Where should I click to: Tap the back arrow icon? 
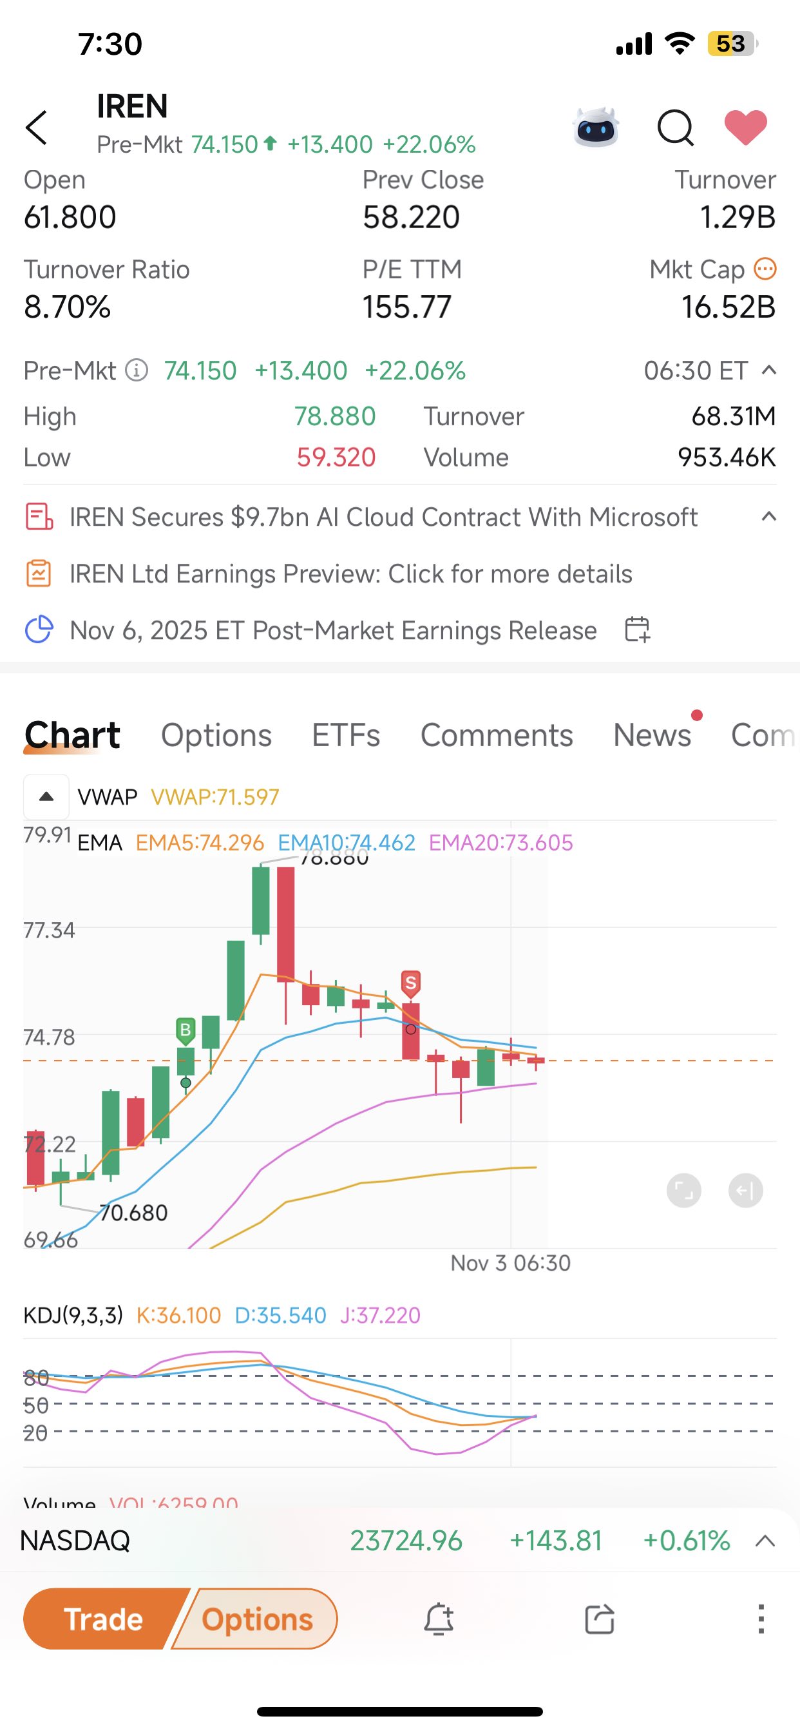[37, 128]
